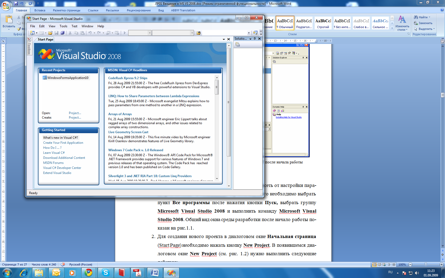Image resolution: width=445 pixels, height=278 pixels.
Task: Click Word zoom slider handle
Action: [x=426, y=264]
